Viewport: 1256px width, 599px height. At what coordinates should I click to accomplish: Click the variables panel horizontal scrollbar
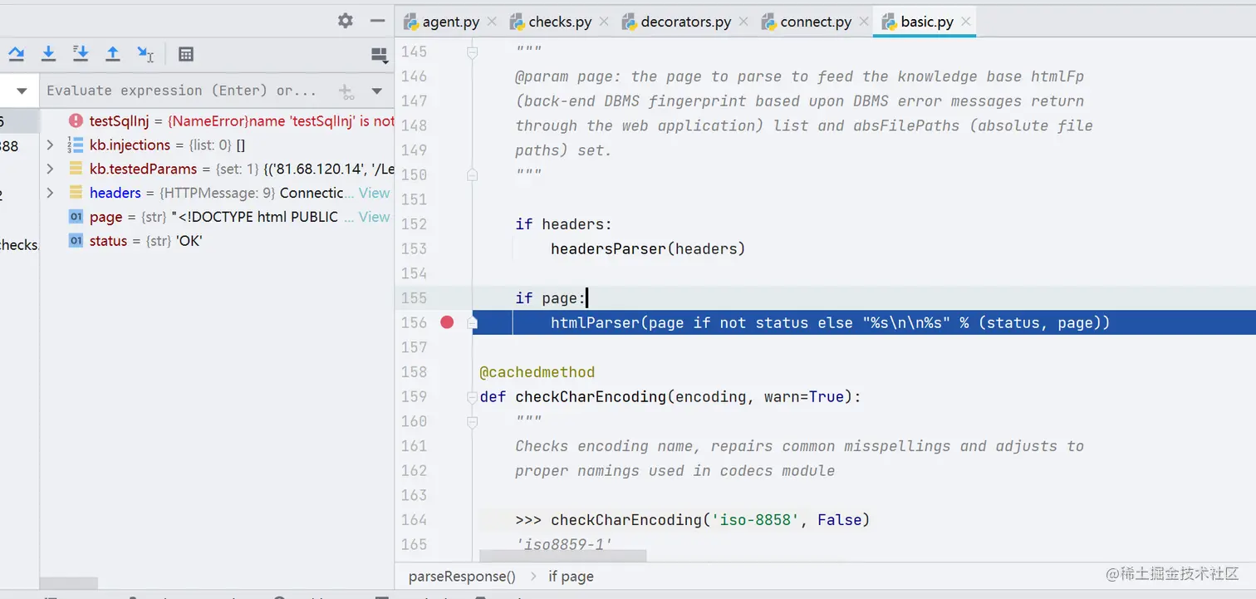[69, 583]
